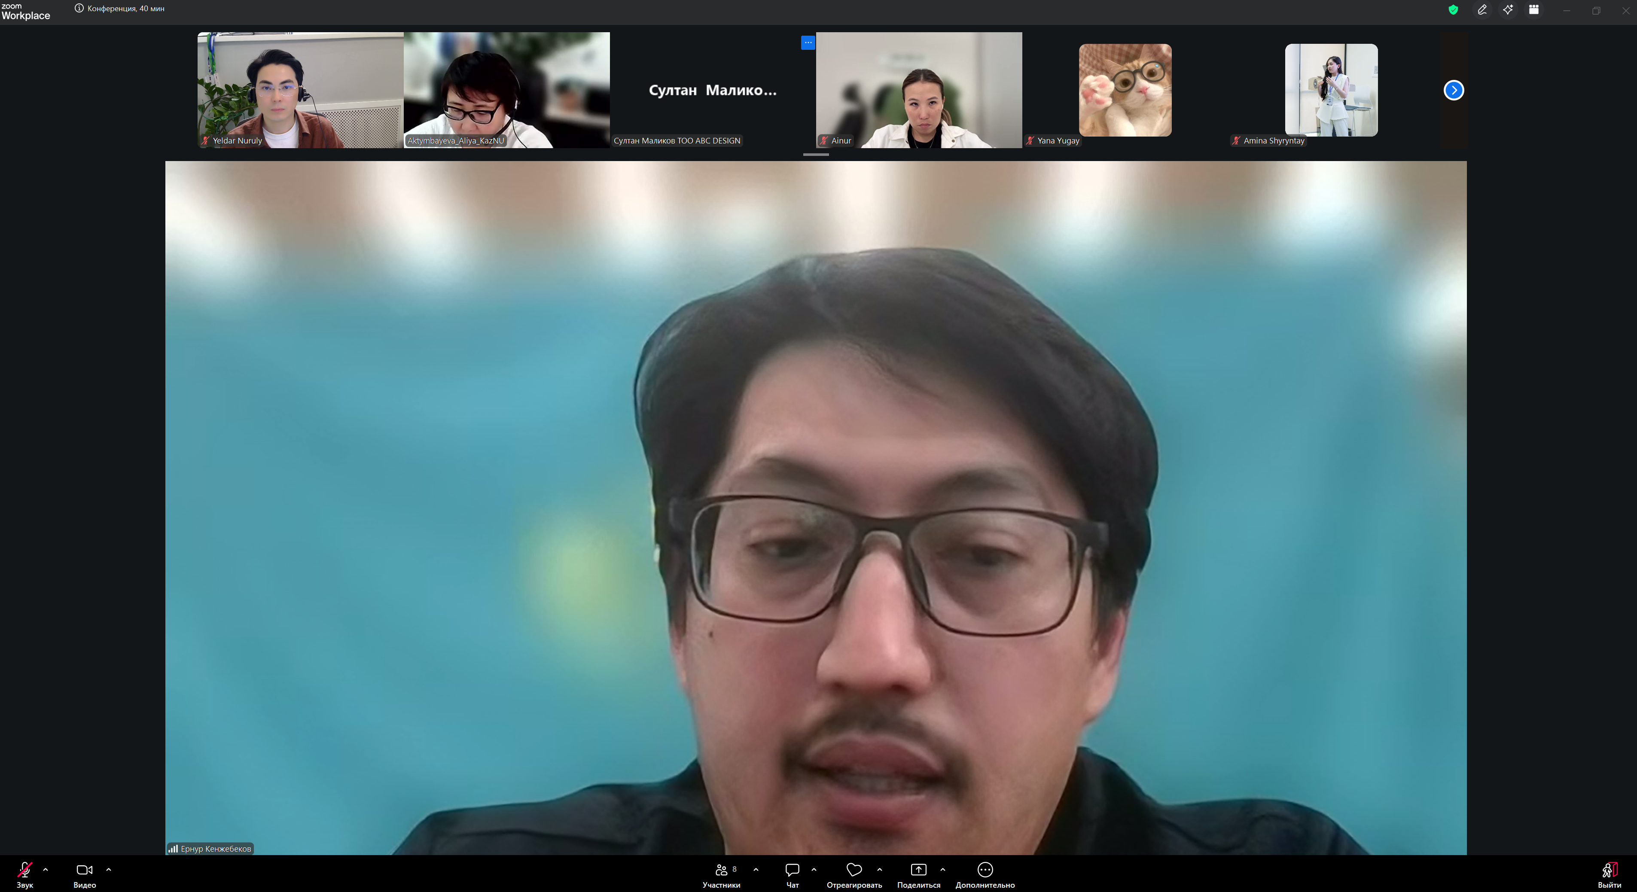Click Поделиться share screen button

(x=918, y=874)
